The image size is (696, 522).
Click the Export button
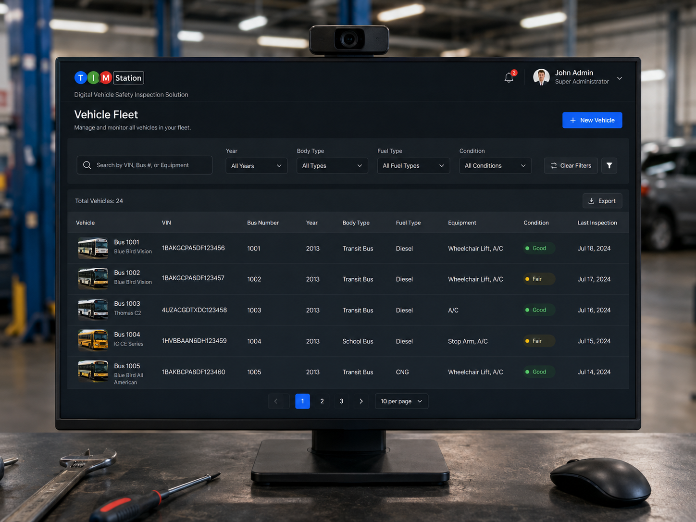coord(602,201)
